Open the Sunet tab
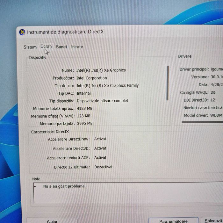The width and height of the screenshot is (223, 223). click(61, 47)
